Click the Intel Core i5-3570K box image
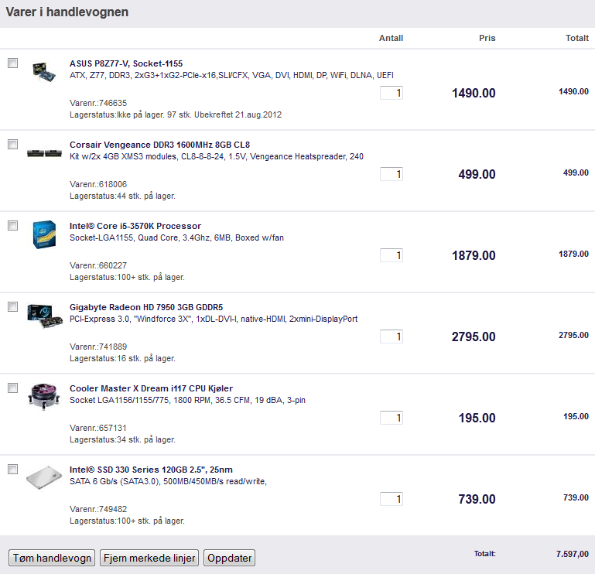The image size is (595, 574). pyautogui.click(x=44, y=234)
